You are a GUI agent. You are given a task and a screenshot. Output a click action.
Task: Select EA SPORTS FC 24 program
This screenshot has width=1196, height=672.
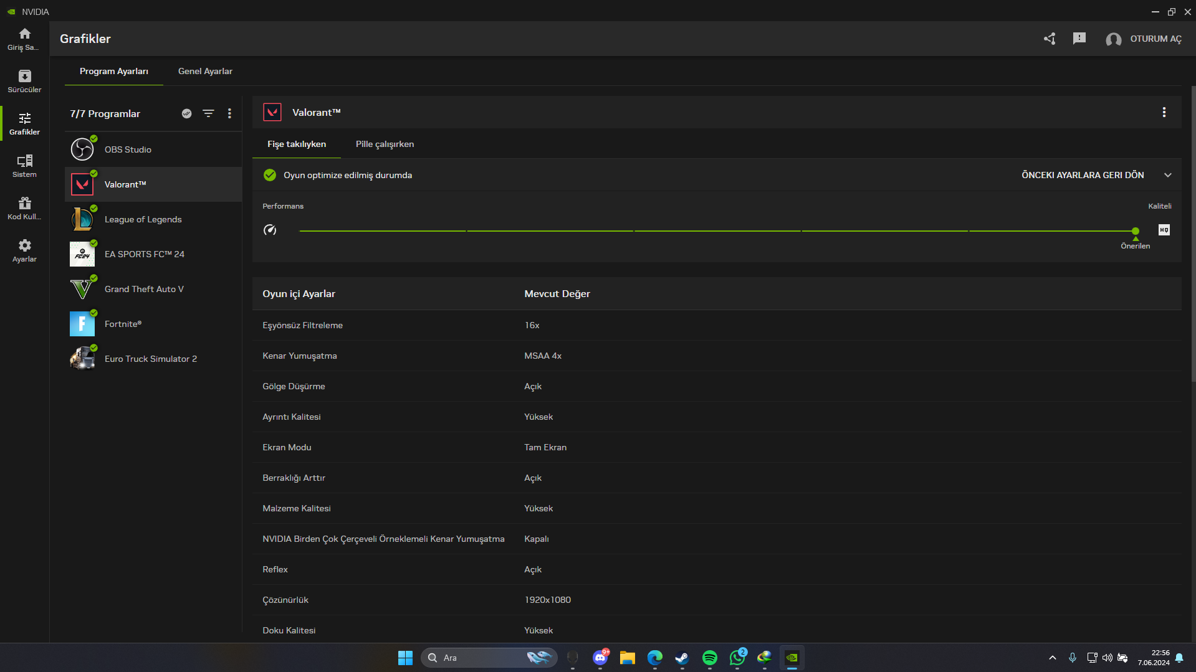pyautogui.click(x=153, y=254)
